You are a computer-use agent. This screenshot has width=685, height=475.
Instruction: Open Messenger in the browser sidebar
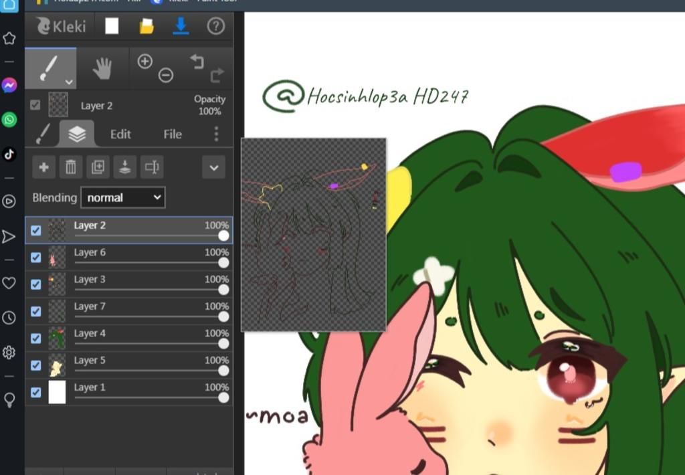point(9,85)
